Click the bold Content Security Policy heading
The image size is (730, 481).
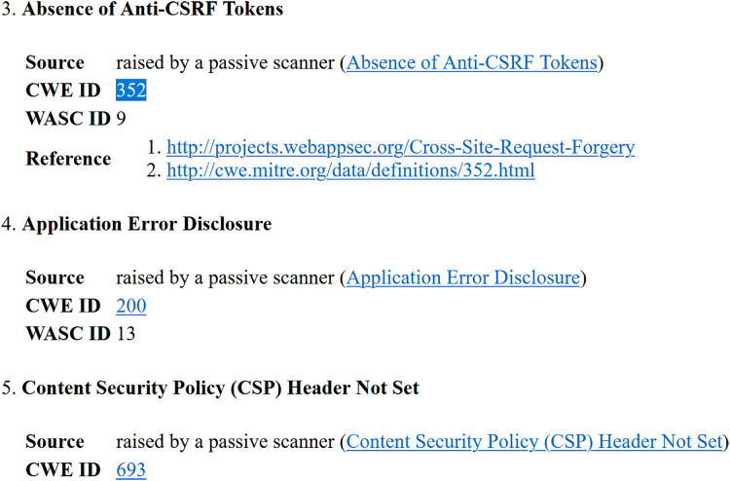pos(221,388)
